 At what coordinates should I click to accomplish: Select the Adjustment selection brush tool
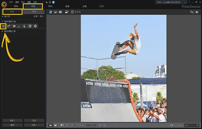point(25,26)
